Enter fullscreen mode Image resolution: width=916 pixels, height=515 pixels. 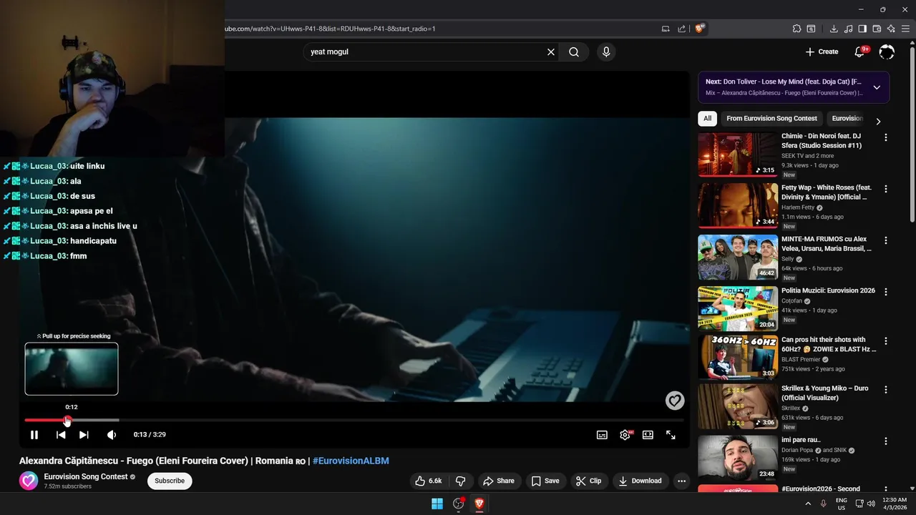671,435
